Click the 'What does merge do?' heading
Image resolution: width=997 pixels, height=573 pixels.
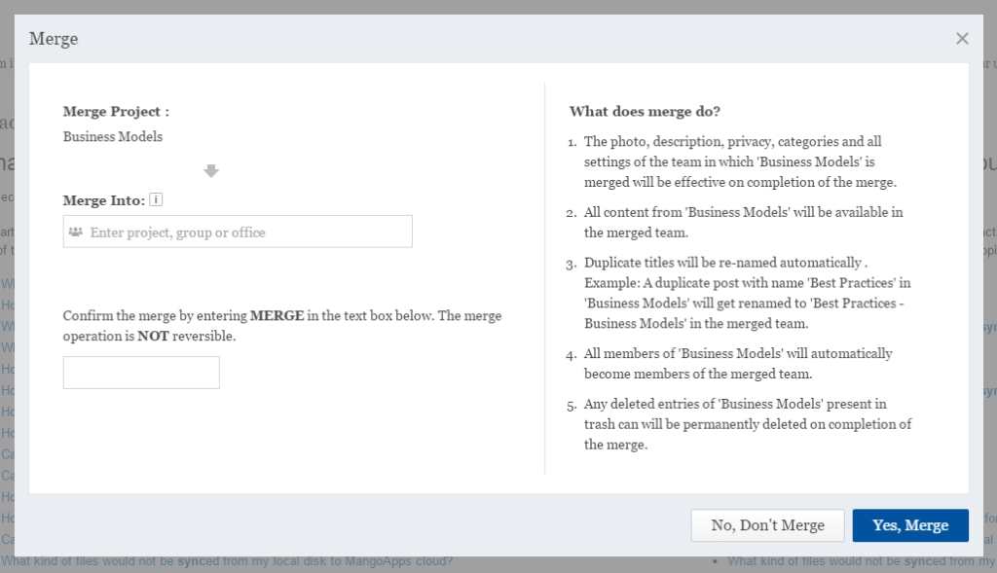[x=645, y=112]
